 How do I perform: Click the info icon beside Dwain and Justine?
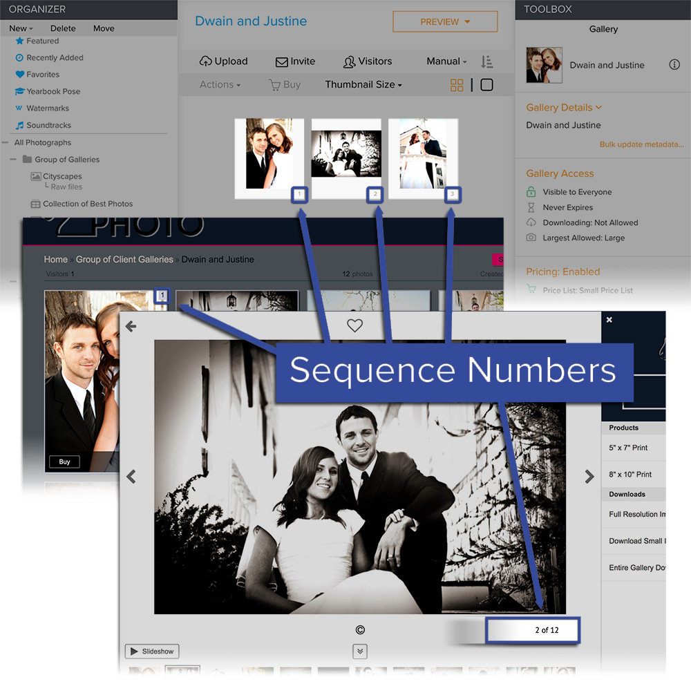click(675, 65)
